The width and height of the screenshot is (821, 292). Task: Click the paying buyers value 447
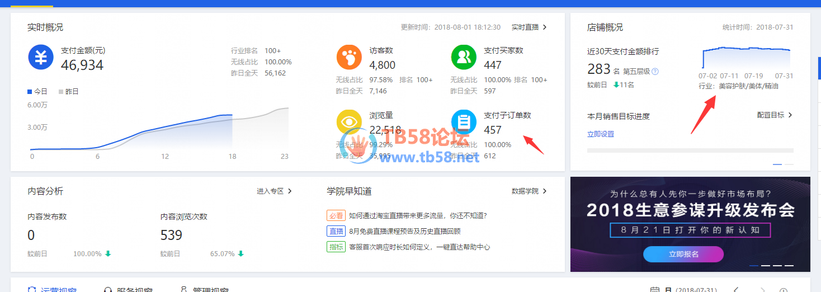click(493, 65)
